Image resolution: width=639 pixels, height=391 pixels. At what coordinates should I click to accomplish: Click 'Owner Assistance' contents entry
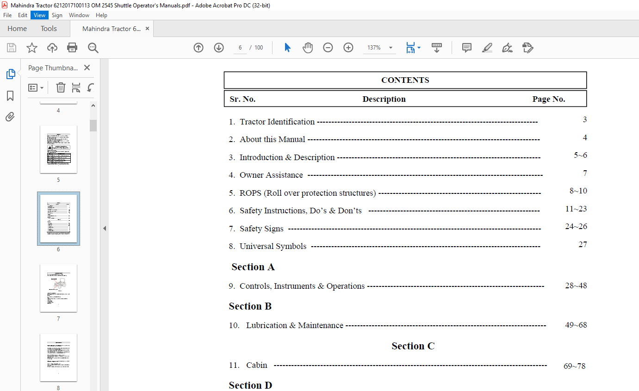(271, 175)
